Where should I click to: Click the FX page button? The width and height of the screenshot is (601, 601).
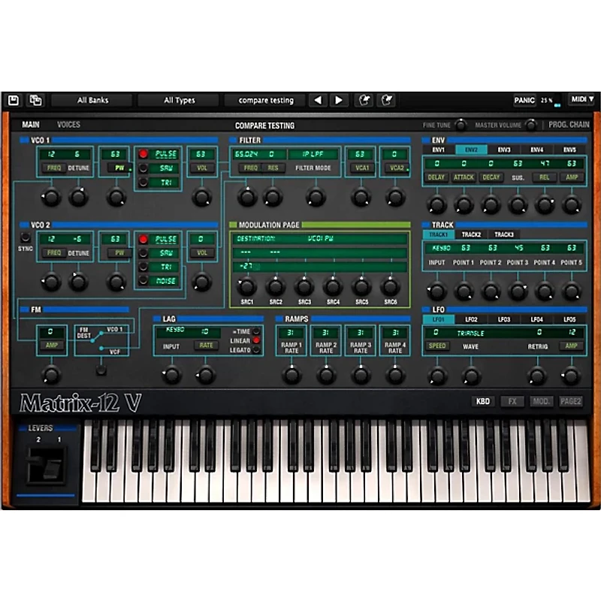512,401
